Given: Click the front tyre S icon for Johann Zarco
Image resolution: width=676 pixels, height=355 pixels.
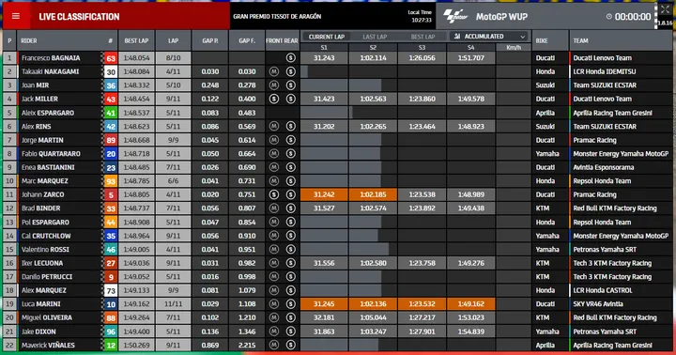Looking at the screenshot, I should pyautogui.click(x=274, y=194).
